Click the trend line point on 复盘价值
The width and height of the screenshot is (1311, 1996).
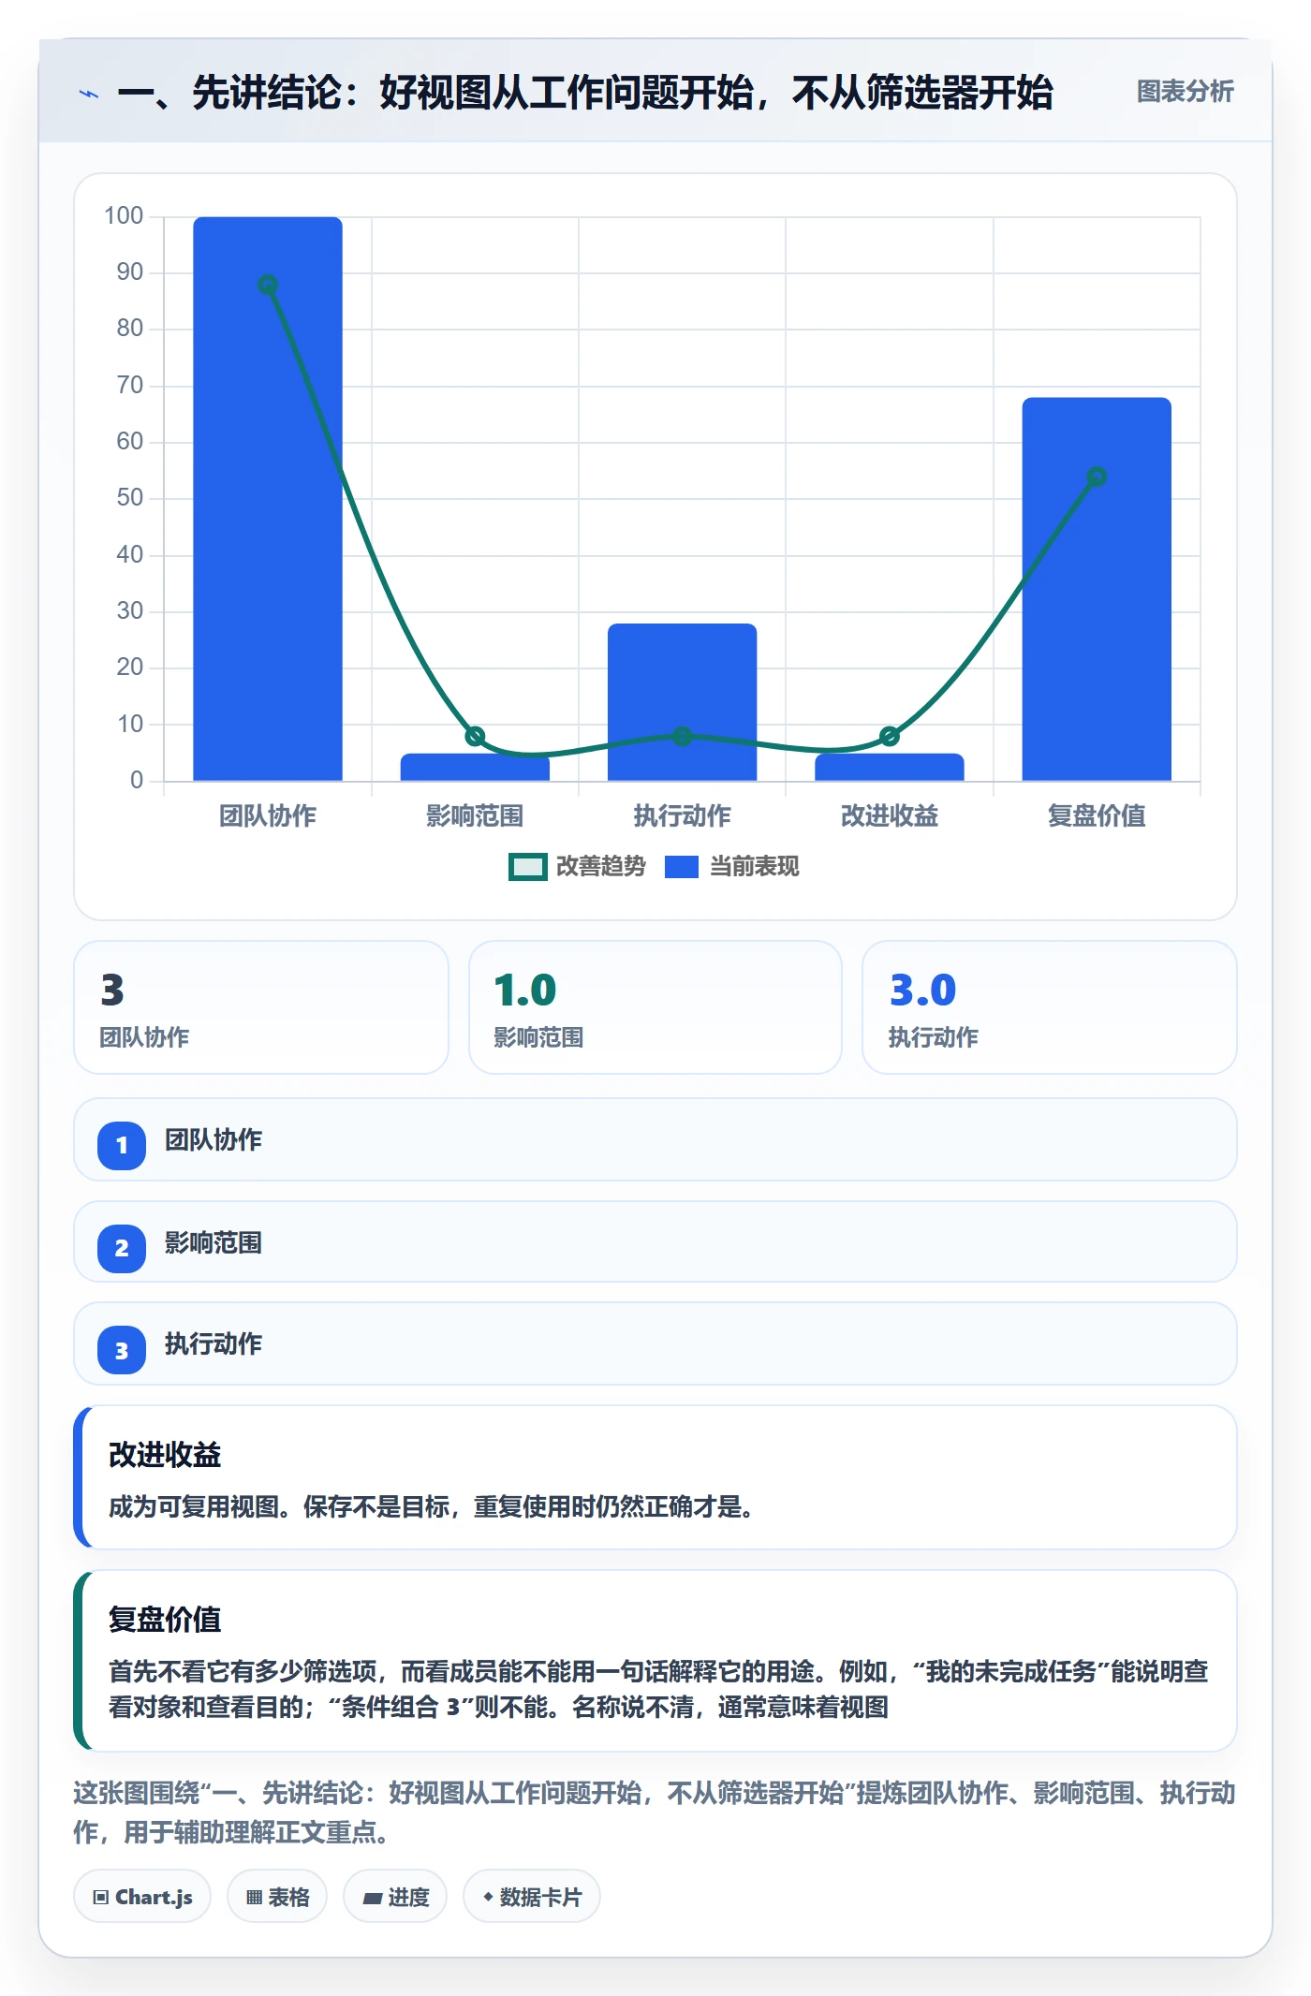pyautogui.click(x=1097, y=477)
